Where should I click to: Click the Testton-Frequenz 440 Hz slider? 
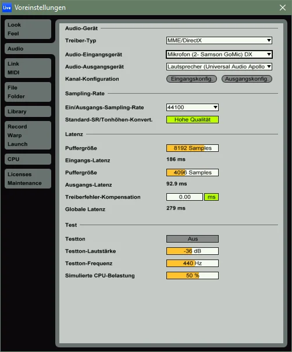pos(193,264)
